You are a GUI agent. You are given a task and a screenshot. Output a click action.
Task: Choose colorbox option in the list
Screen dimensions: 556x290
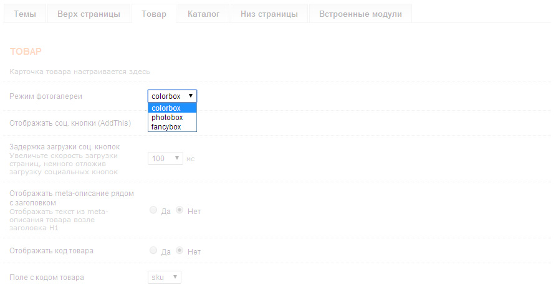click(172, 108)
